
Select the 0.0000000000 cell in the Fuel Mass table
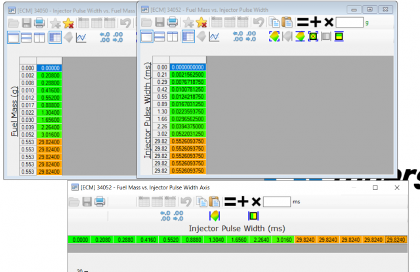187,67
